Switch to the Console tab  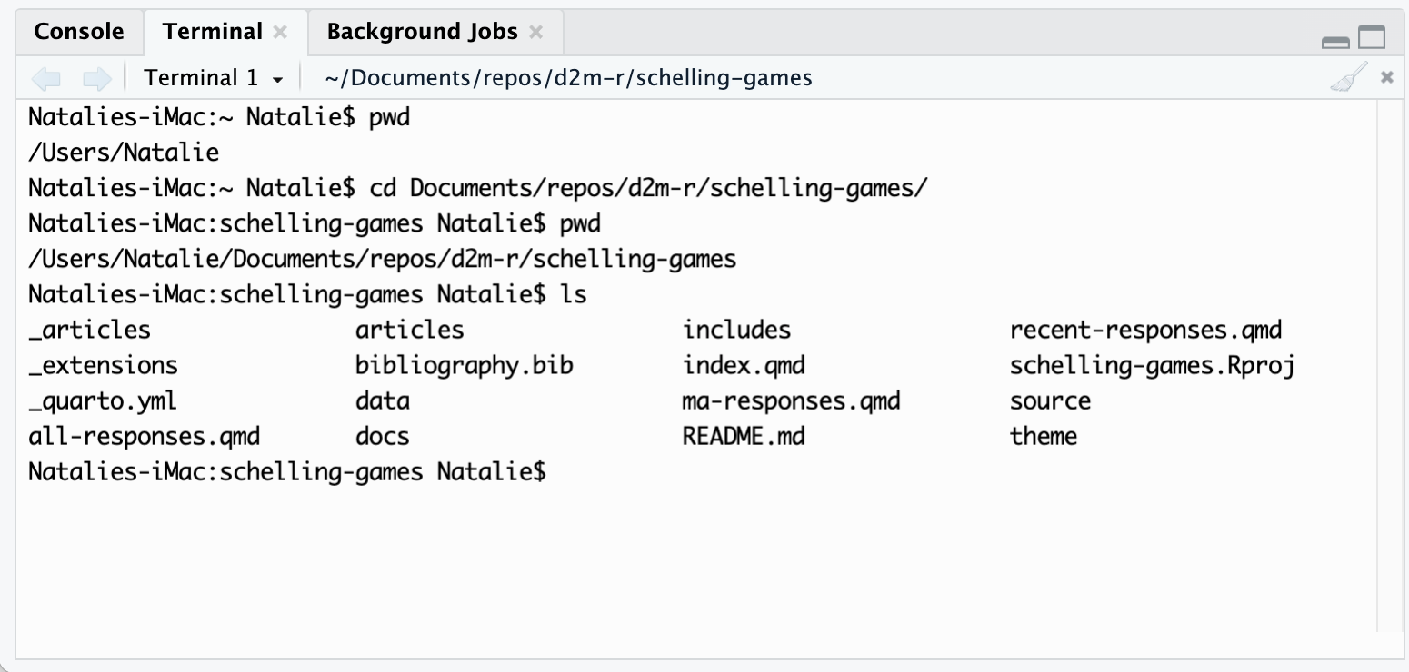click(x=78, y=32)
